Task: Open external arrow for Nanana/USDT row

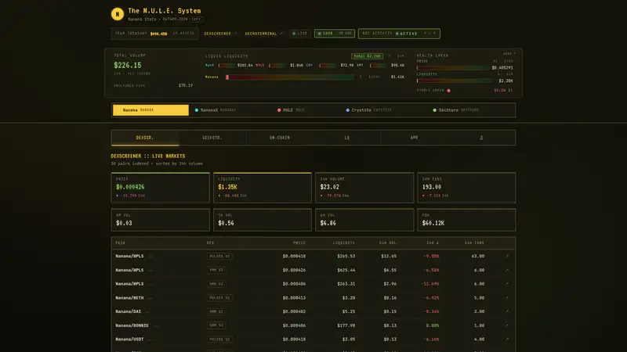Action: 507,339
